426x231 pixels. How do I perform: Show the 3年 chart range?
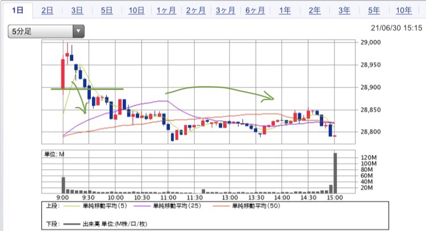[x=344, y=10]
